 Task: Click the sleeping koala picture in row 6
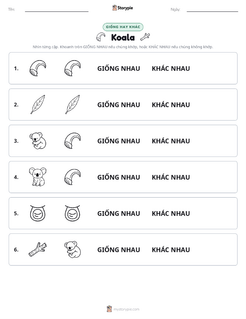[73, 250]
